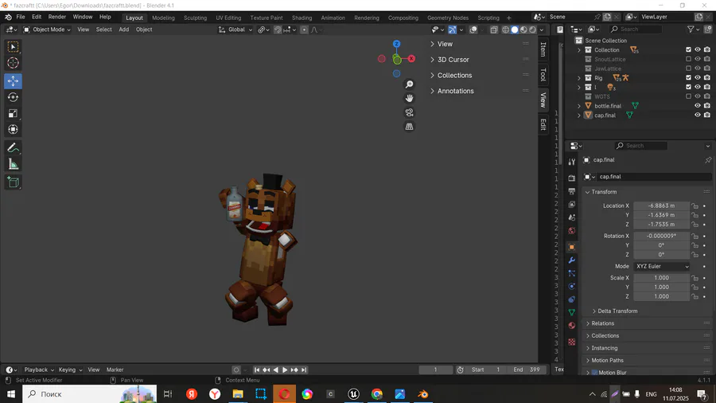Open the Object properties orange square tab
Screen dimensions: 716x403
pos(572,247)
